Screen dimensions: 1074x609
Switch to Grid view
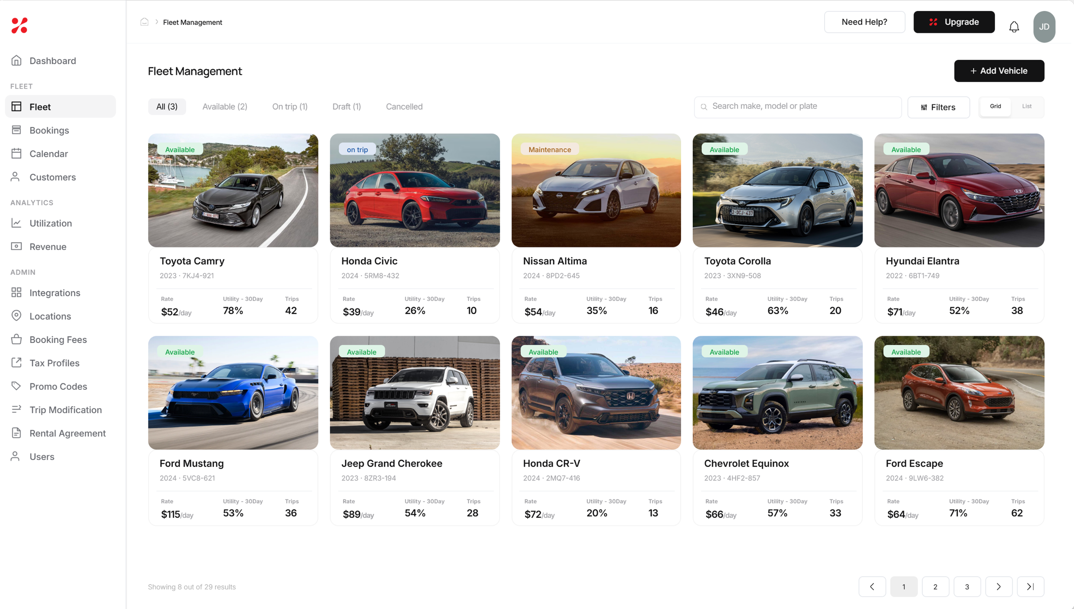point(995,106)
